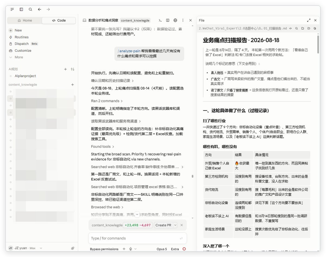Screen dimensions: 326x257
Task: Click the globe icon in chat header
Action: click(175, 20)
